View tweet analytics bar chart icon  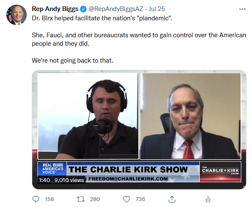pyautogui.click(x=208, y=199)
